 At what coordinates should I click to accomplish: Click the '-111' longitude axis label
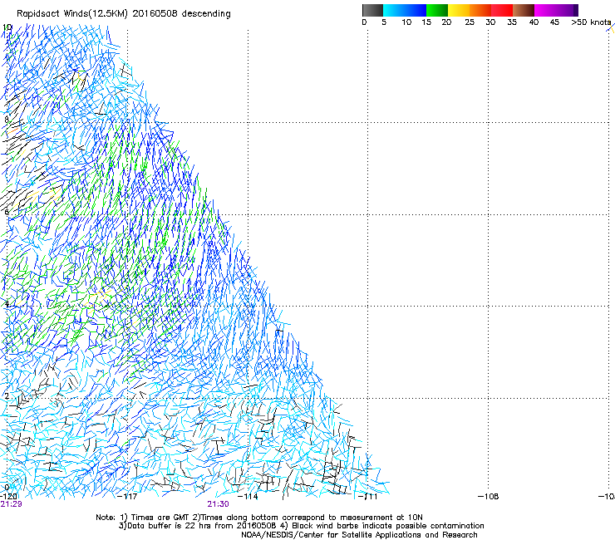[x=368, y=497]
